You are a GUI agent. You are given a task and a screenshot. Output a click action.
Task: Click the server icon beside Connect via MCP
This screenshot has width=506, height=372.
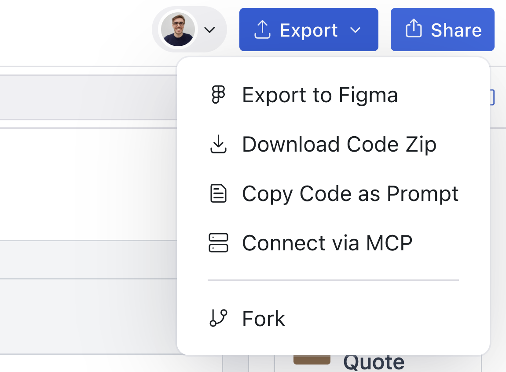pyautogui.click(x=218, y=243)
